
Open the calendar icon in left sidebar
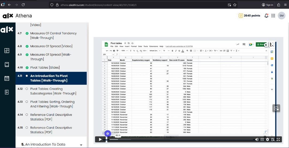(7, 78)
